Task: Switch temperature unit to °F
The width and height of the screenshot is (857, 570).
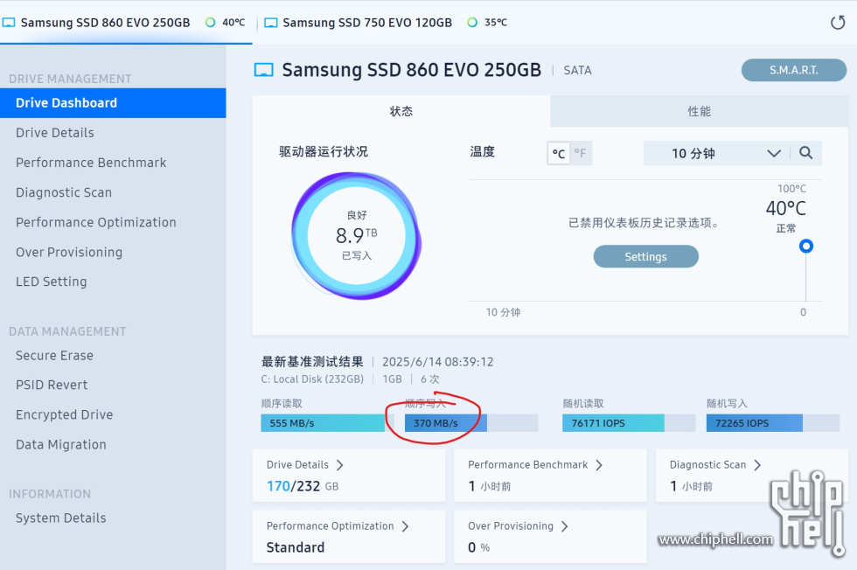Action: (581, 154)
